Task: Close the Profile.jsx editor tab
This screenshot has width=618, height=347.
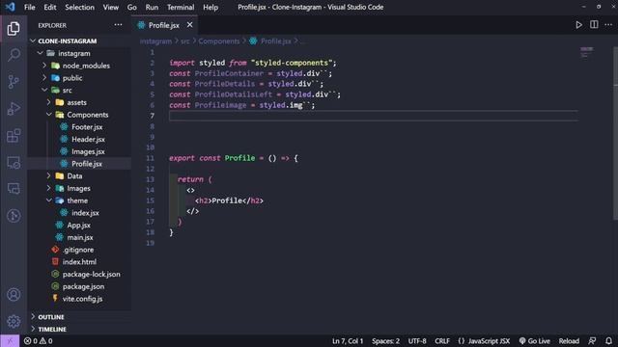Action: (189, 25)
